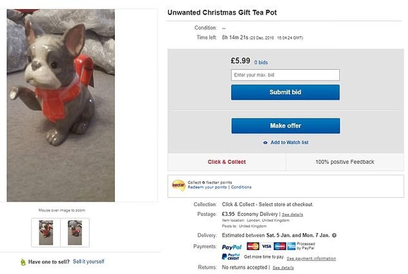Image resolution: width=408 pixels, height=274 pixels.
Task: Select the first teapot thumbnail image
Action: 46,232
